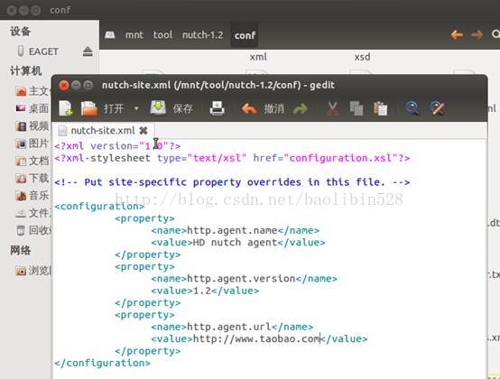Click the HD nutch agent value text
500x379 pixels.
coord(235,242)
